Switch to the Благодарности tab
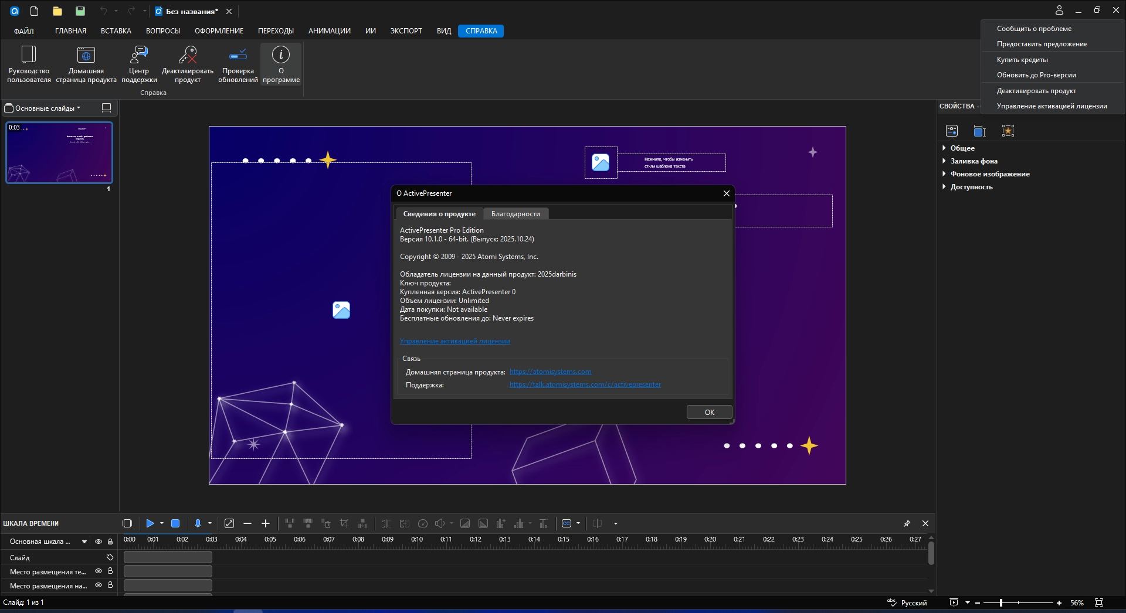The height and width of the screenshot is (613, 1126). 515,214
